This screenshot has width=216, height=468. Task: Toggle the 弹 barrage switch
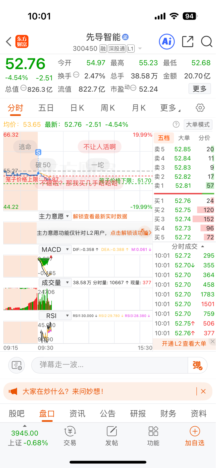click(x=197, y=365)
